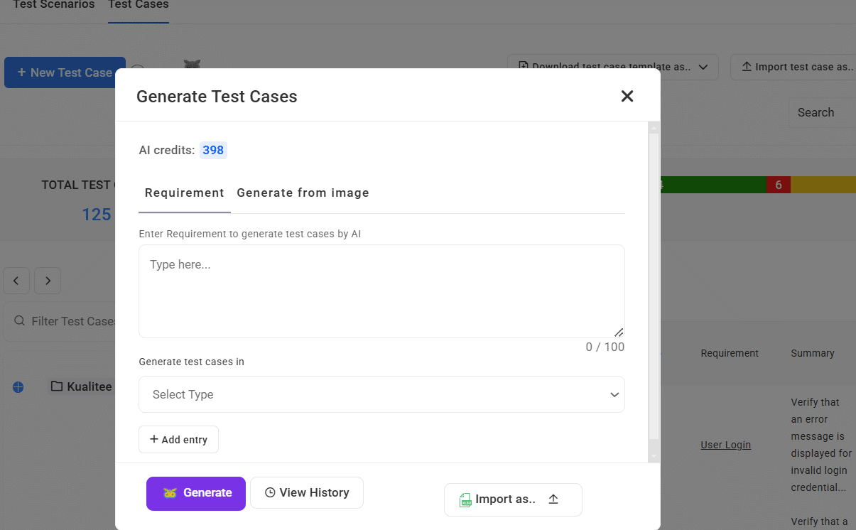Image resolution: width=856 pixels, height=530 pixels.
Task: Click the red status bar segment showing 6
Action: tap(778, 185)
